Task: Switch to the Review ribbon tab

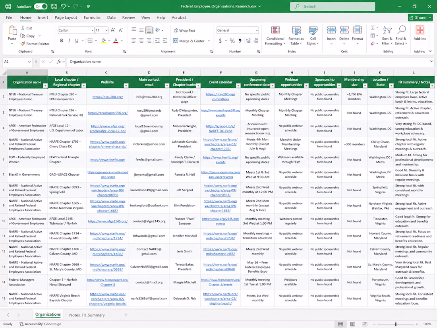Action: tap(128, 17)
